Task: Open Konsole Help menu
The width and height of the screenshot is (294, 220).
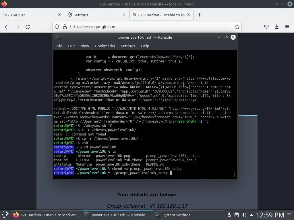Action: [145, 46]
